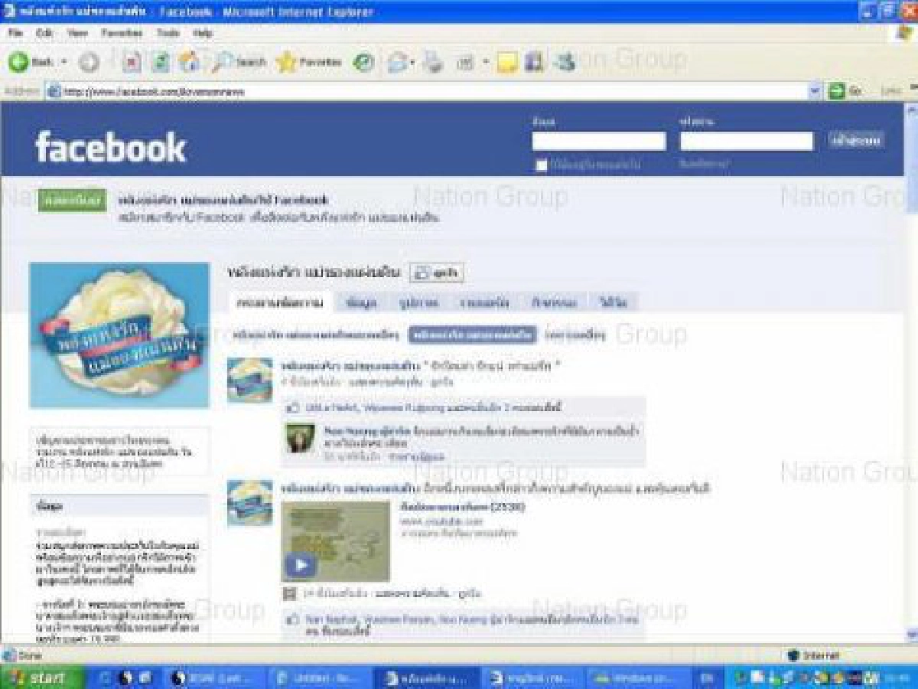This screenshot has height=689, width=918.
Task: Refresh the page using the Refresh icon
Action: click(160, 63)
